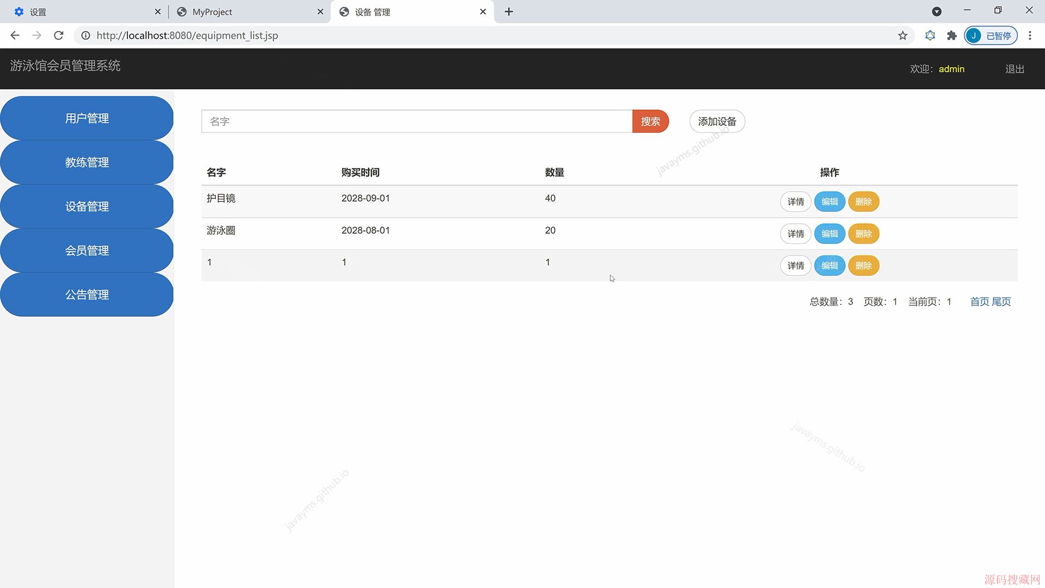Go to 尾页 pagination link
This screenshot has height=588, width=1045.
(1001, 302)
